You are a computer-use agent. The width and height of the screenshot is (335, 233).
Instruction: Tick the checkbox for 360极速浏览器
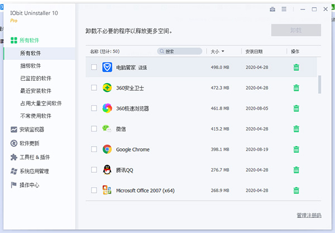tap(94, 108)
